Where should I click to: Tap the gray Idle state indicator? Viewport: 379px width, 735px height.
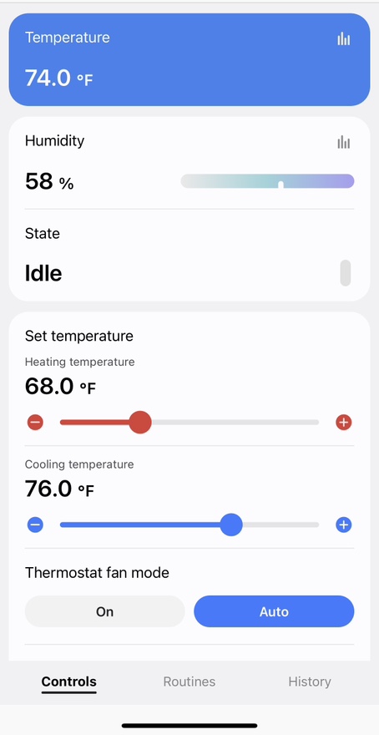346,273
